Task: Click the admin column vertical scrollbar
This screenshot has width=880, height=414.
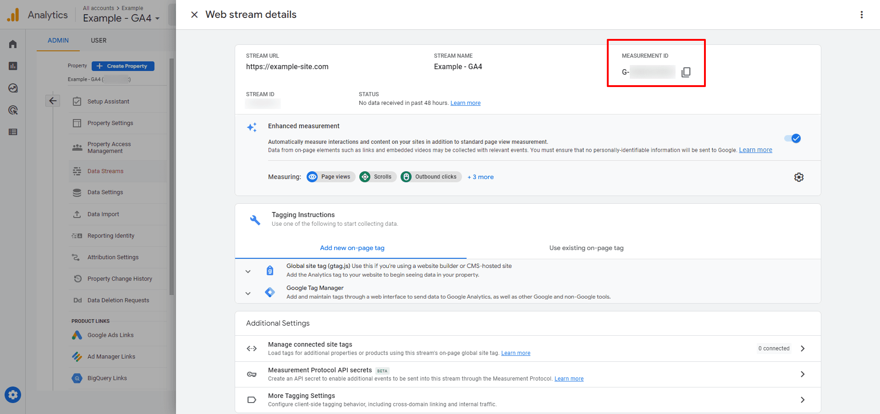Action: click(171, 176)
